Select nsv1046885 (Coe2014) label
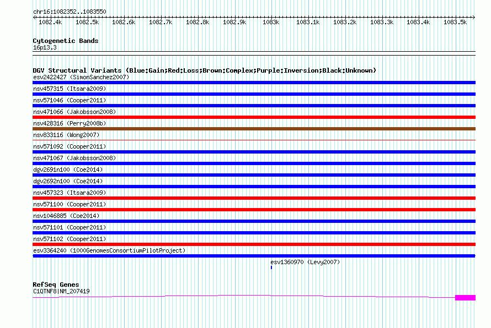This screenshot has height=328, width=491. [x=66, y=216]
